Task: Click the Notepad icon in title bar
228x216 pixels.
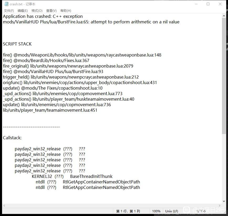Action: click(6, 4)
